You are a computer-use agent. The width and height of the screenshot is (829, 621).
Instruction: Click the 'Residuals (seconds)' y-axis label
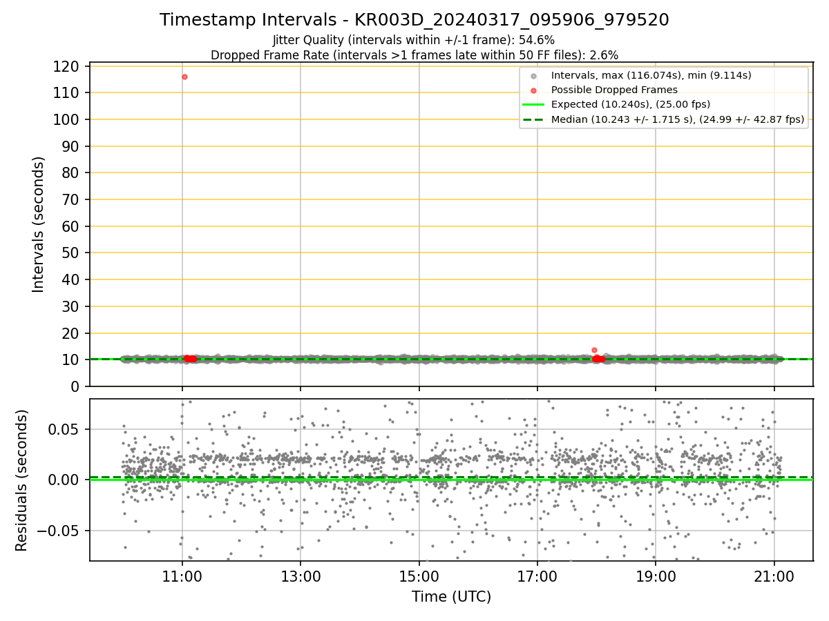pos(22,480)
